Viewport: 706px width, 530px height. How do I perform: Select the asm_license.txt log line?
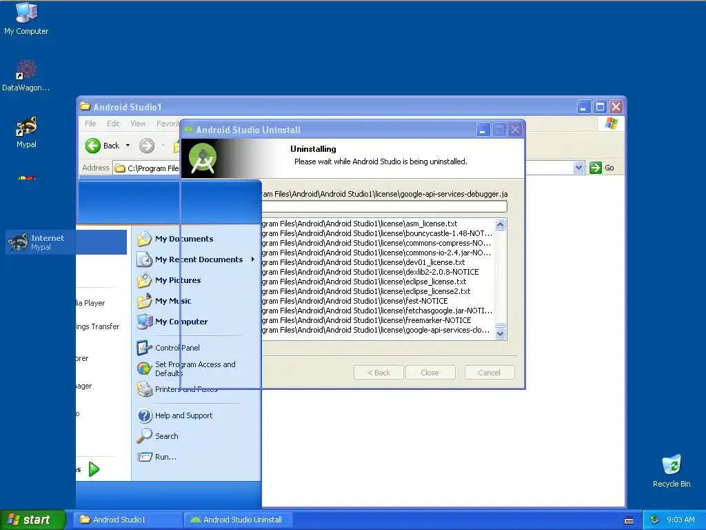(x=360, y=224)
